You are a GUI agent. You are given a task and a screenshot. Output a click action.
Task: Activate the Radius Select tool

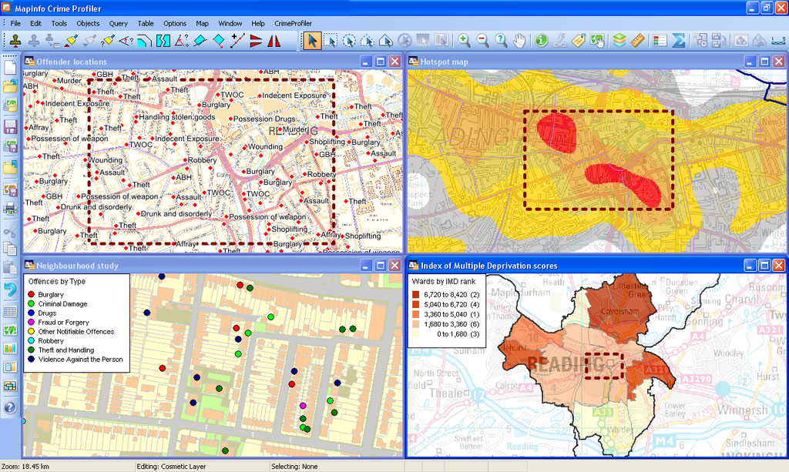pyautogui.click(x=349, y=41)
